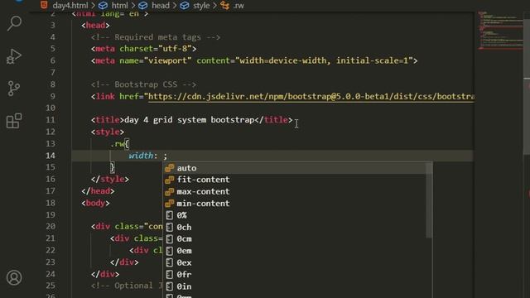Click day4.html in the breadcrumb

[70, 6]
